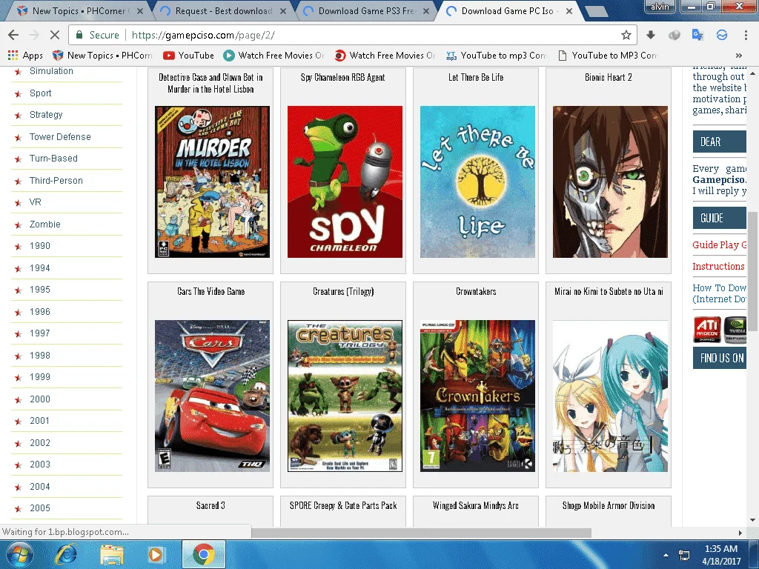Screen dimensions: 759x569
Task: Open the Murder in the Hotel Lisbon cover
Action: (x=212, y=182)
